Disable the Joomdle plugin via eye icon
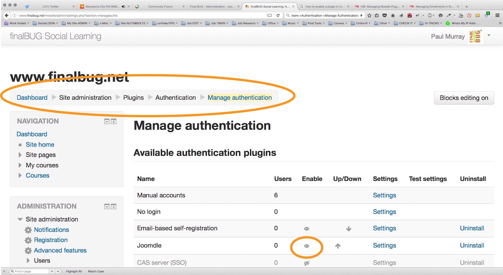This screenshot has width=503, height=275. point(306,246)
